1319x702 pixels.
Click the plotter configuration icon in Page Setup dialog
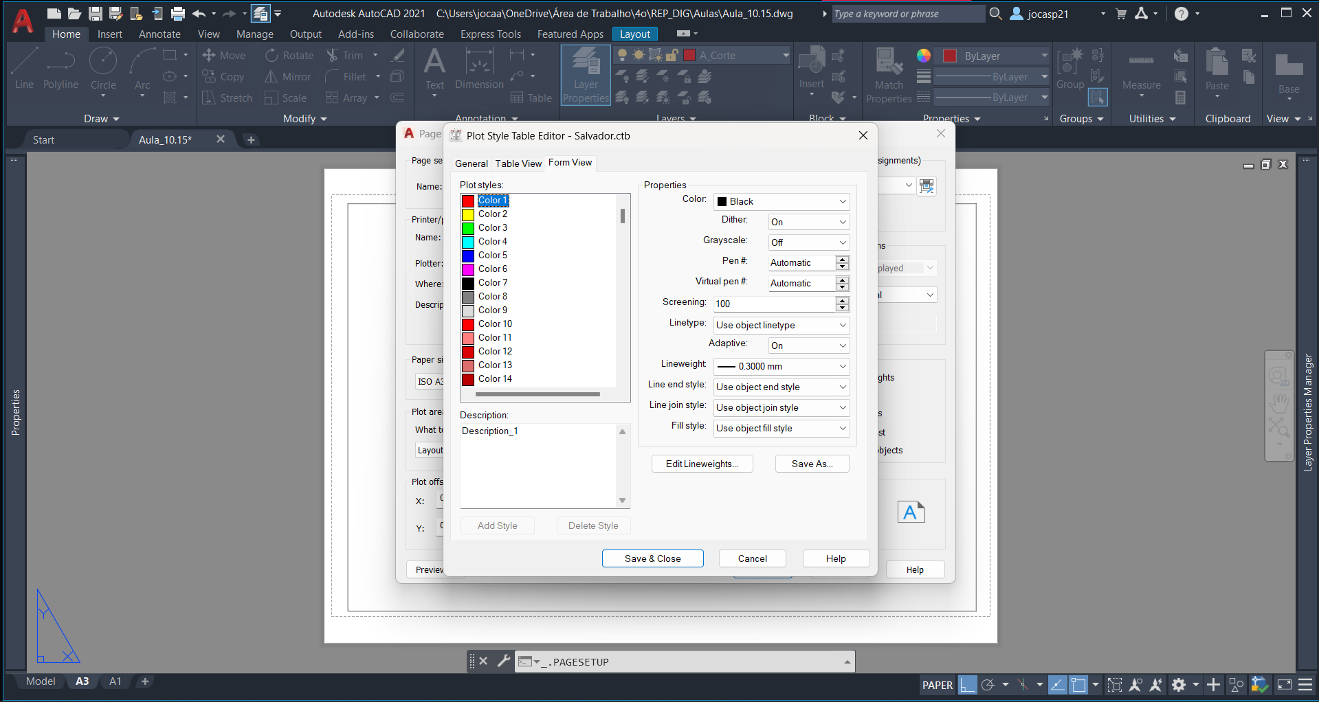click(x=927, y=185)
